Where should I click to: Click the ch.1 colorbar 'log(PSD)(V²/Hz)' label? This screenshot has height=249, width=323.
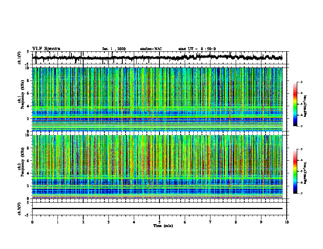[305, 106]
